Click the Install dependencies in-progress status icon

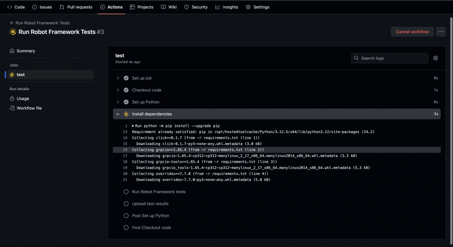[126, 114]
